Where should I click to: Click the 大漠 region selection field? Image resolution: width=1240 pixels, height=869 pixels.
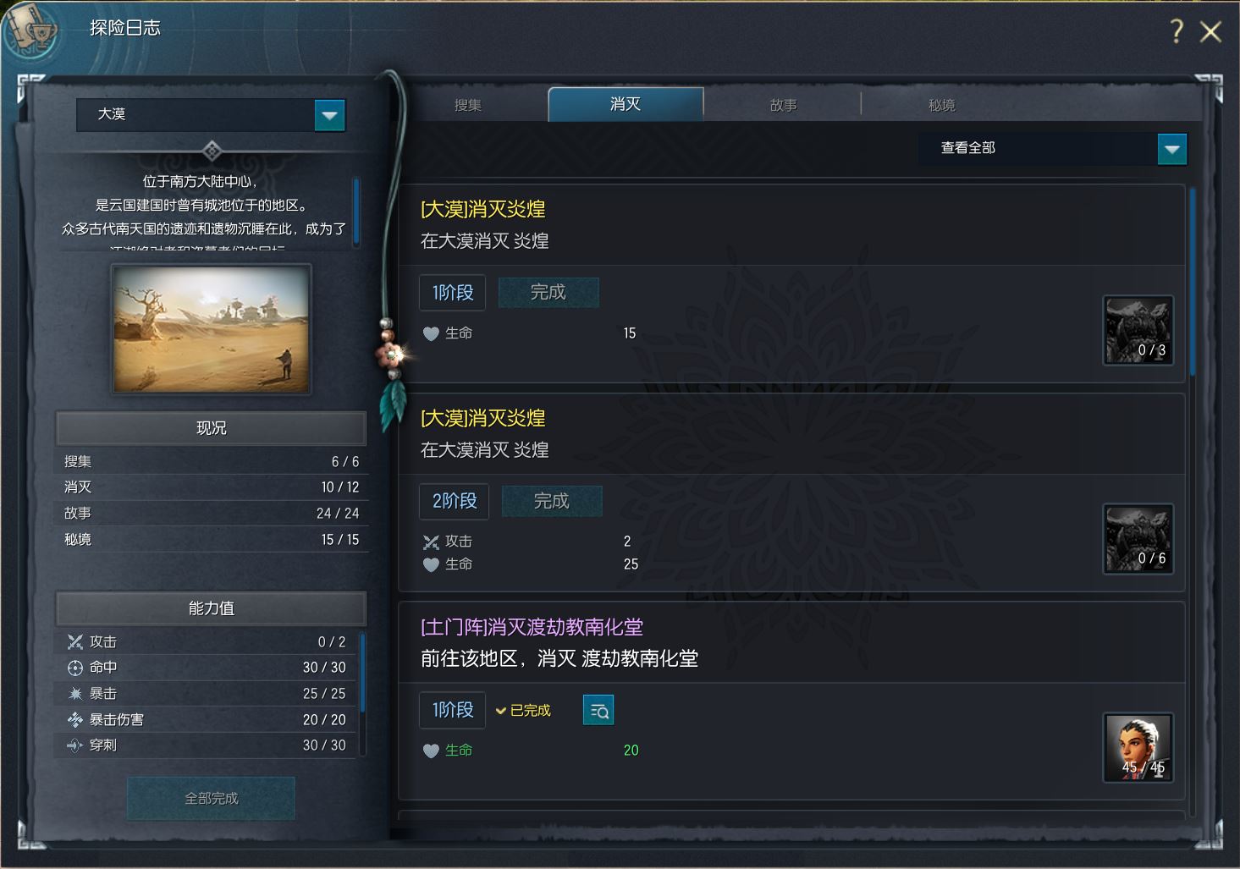[x=211, y=115]
